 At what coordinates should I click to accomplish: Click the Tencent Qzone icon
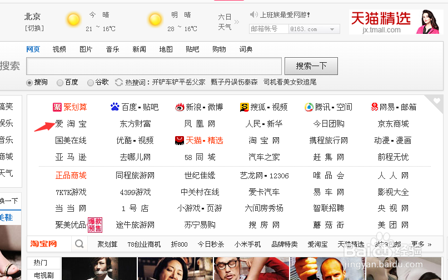(309, 107)
